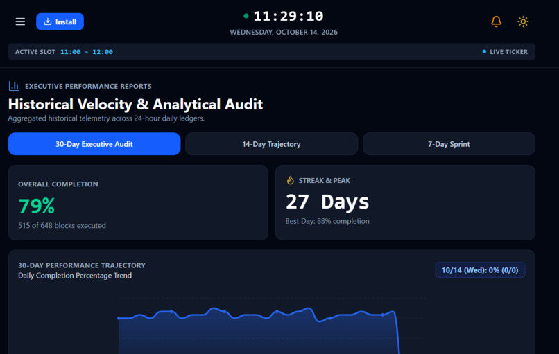Click the green status dot beside the clock
This screenshot has height=354, width=559.
click(246, 16)
